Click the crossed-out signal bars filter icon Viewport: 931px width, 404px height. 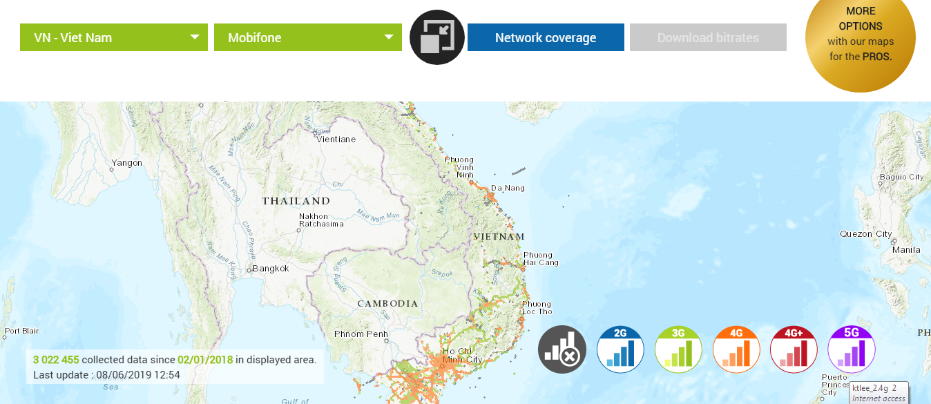click(x=562, y=349)
